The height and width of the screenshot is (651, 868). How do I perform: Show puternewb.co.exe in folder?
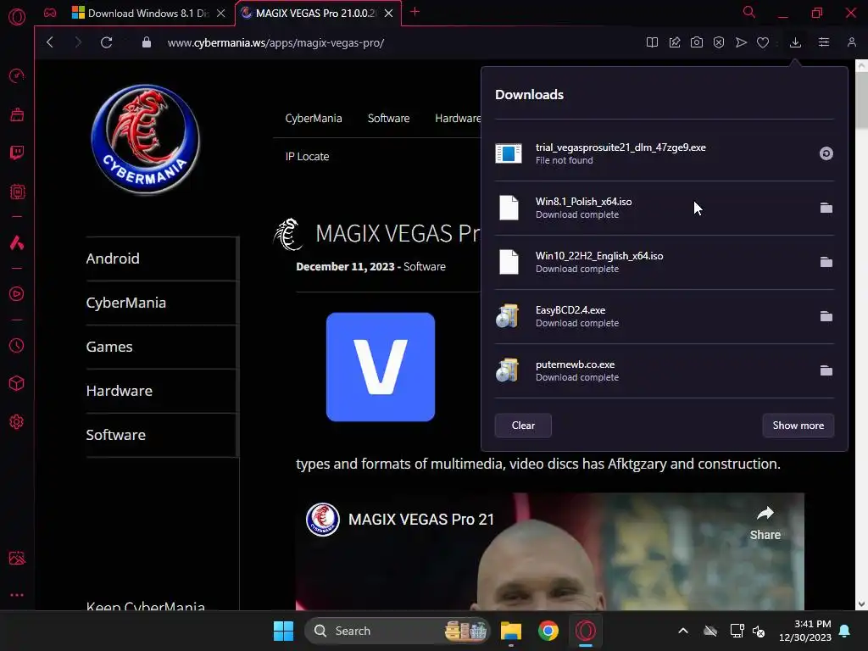pos(826,370)
